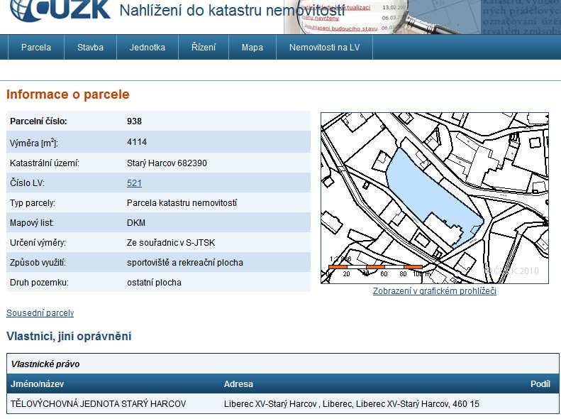Click the Vlastníci, jiní oprávnění heading
Screen dimensions: 561x419
tap(69, 337)
